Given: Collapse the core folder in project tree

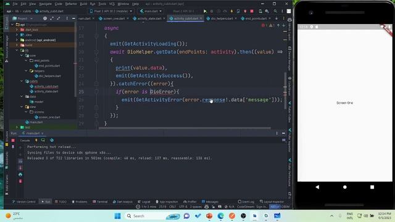Looking at the screenshot, I should coord(22,55).
